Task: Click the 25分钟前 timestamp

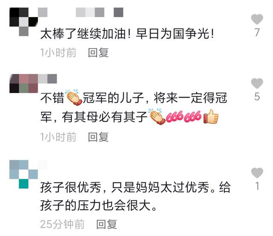Action: pyautogui.click(x=62, y=224)
